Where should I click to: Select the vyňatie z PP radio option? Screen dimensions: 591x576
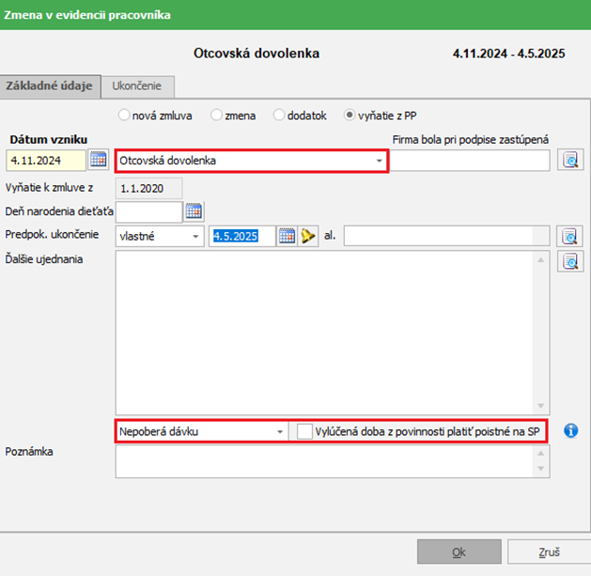tap(350, 115)
